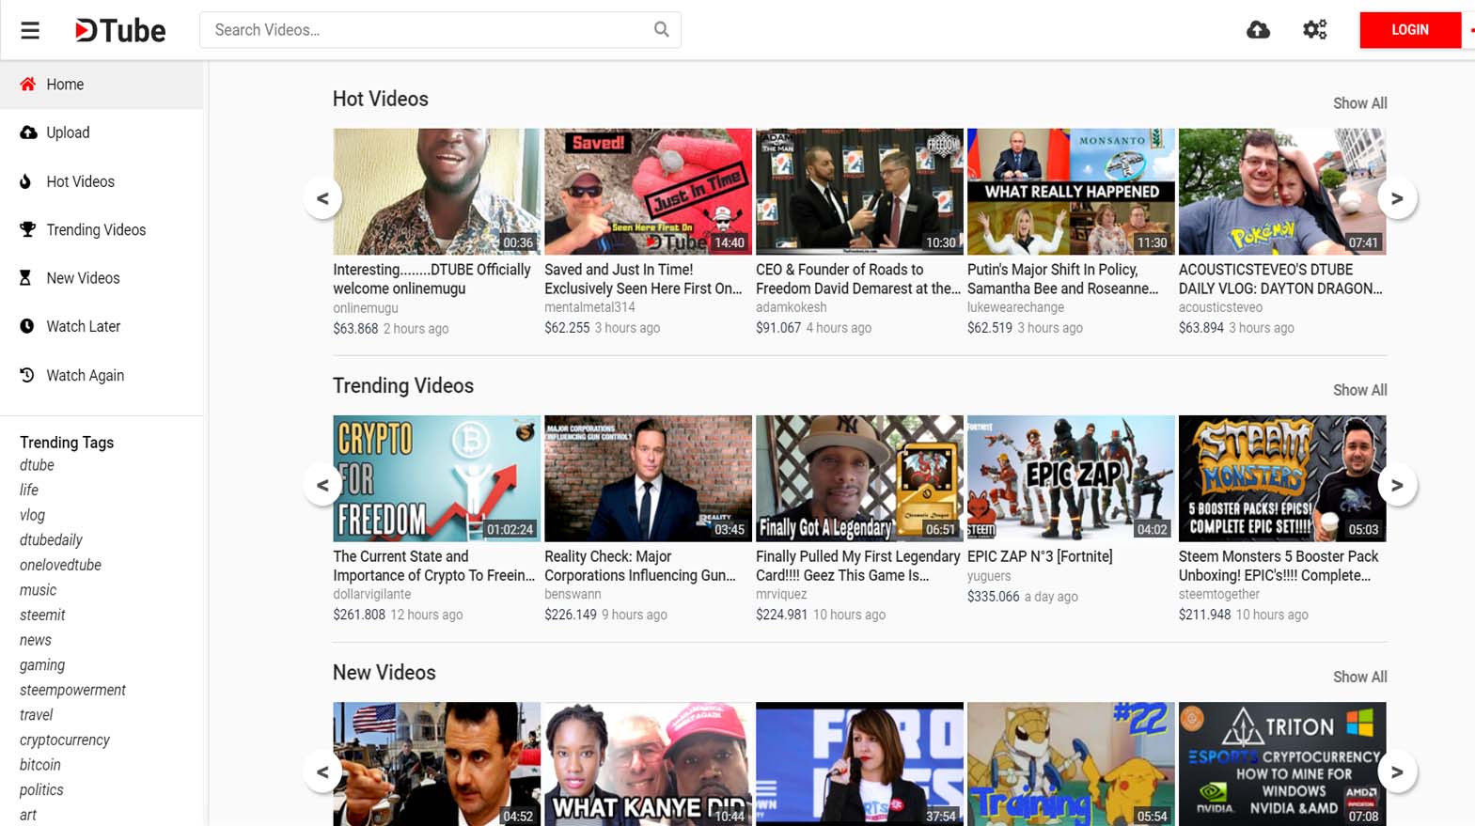Open the EPIC ZAP Fortnite thumbnail
This screenshot has width=1475, height=826.
[x=1071, y=478]
